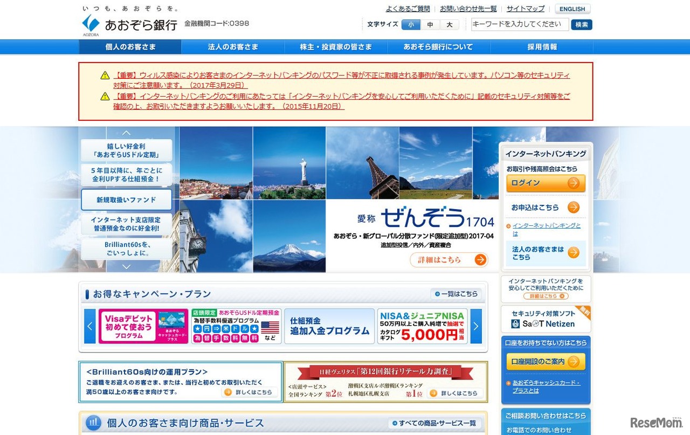Select the 新規取扱いファンド carousel item

[x=126, y=199]
